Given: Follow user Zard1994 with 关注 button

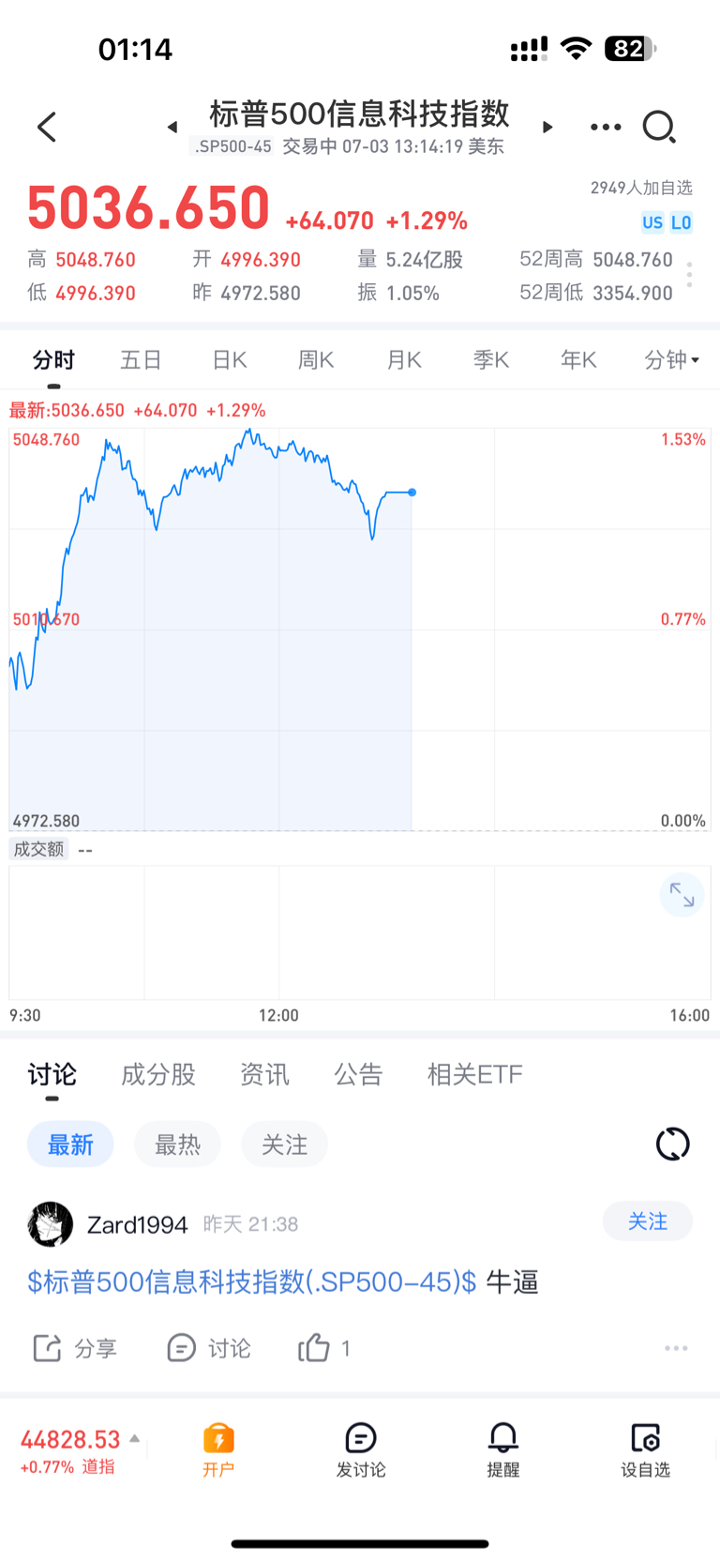Looking at the screenshot, I should point(648,1221).
